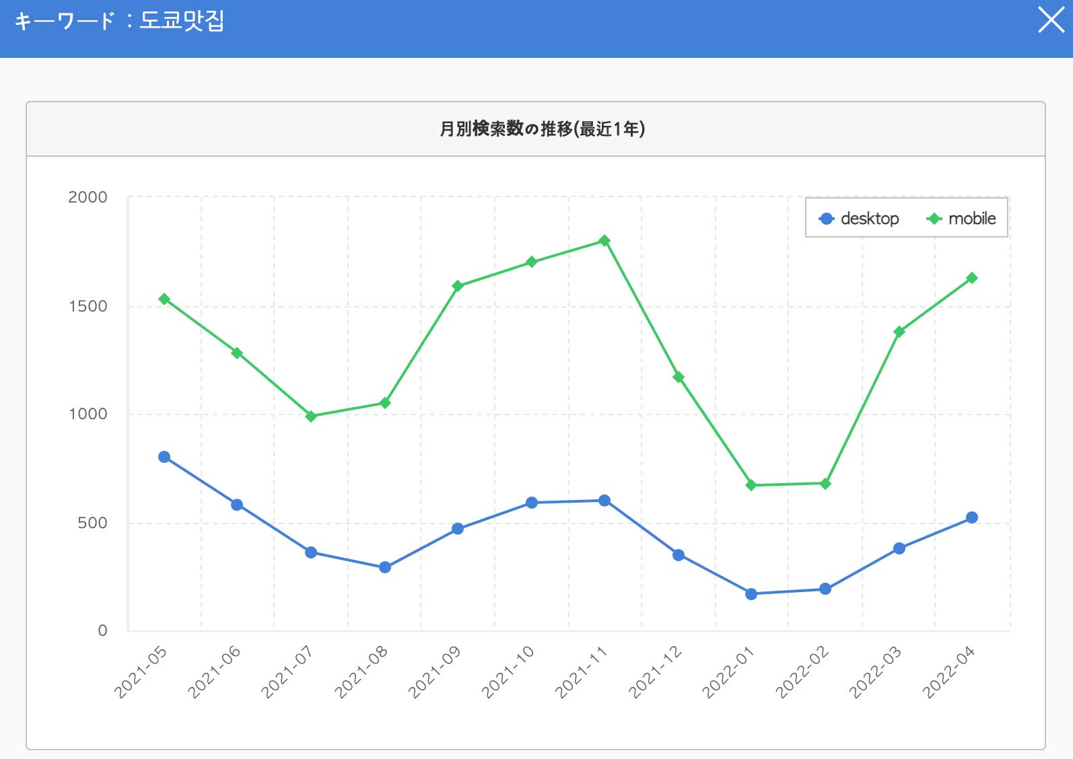Click desktop data point for 2022-04
The width and height of the screenshot is (1073, 759).
[972, 517]
